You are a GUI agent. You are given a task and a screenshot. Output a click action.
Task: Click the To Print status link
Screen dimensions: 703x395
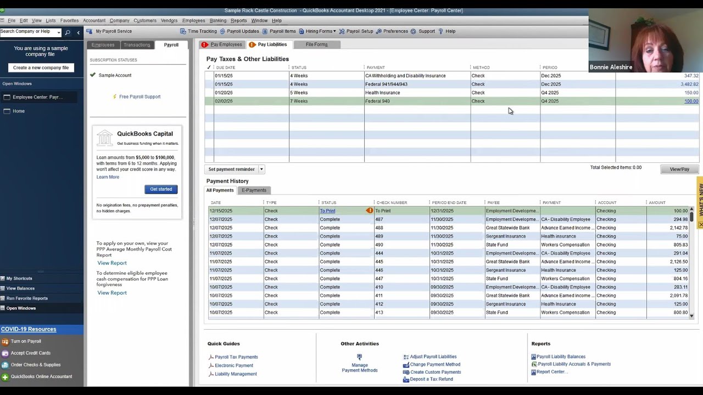pyautogui.click(x=327, y=211)
